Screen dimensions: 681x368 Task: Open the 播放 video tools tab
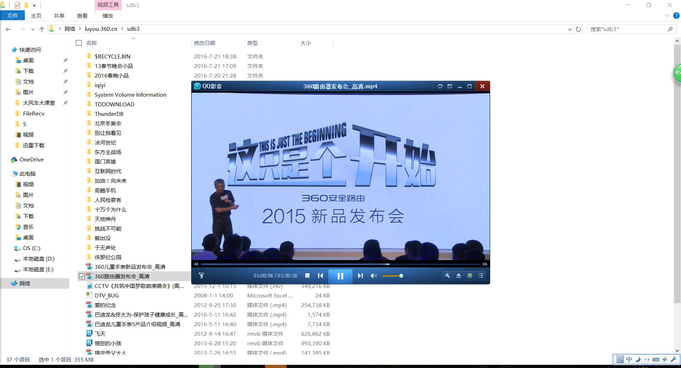click(108, 16)
